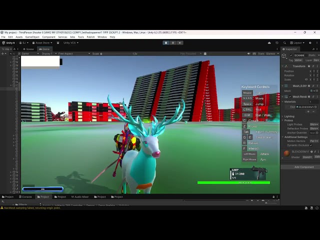Toggle Gizmos in the Game view

pyautogui.click(x=270, y=53)
